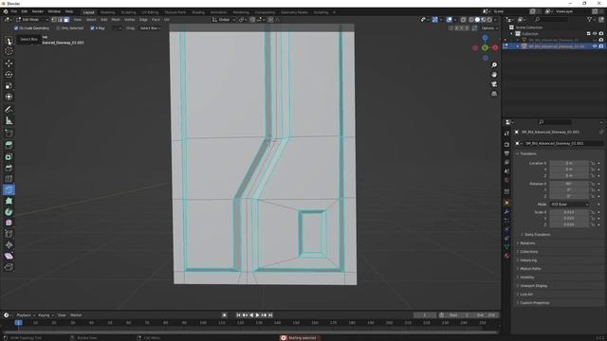Play the animation forward
Screen dimensions: 607x341
click(x=257, y=315)
